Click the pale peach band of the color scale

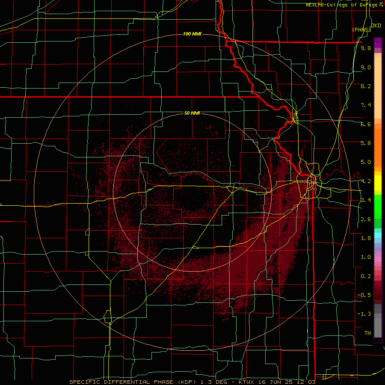(378, 88)
